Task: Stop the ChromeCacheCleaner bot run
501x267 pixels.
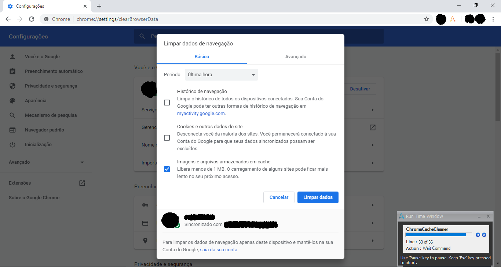Action: [x=484, y=235]
